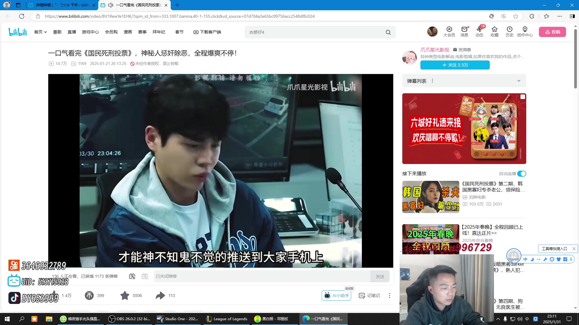
Task: Open the browser settings and more dots
Action: (560, 16)
